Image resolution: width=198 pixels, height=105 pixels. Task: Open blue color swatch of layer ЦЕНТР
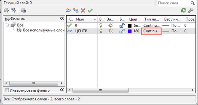130,31
